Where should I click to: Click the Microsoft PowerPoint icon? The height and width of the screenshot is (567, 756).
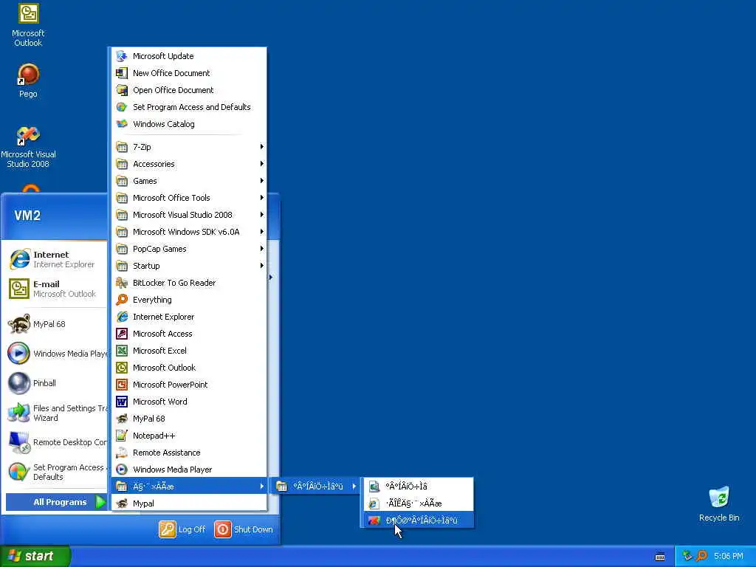[122, 384]
